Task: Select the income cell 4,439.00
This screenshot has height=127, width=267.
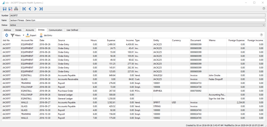Action: pyautogui.click(x=125, y=44)
